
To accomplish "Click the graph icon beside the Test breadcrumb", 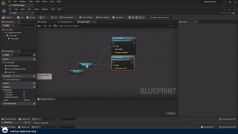I will pyautogui.click(x=55, y=26).
